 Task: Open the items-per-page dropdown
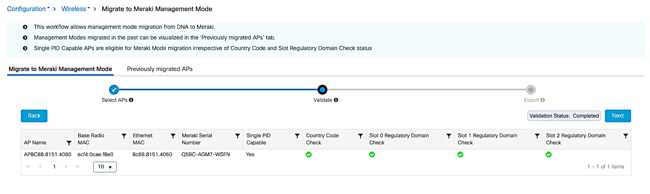pos(105,167)
